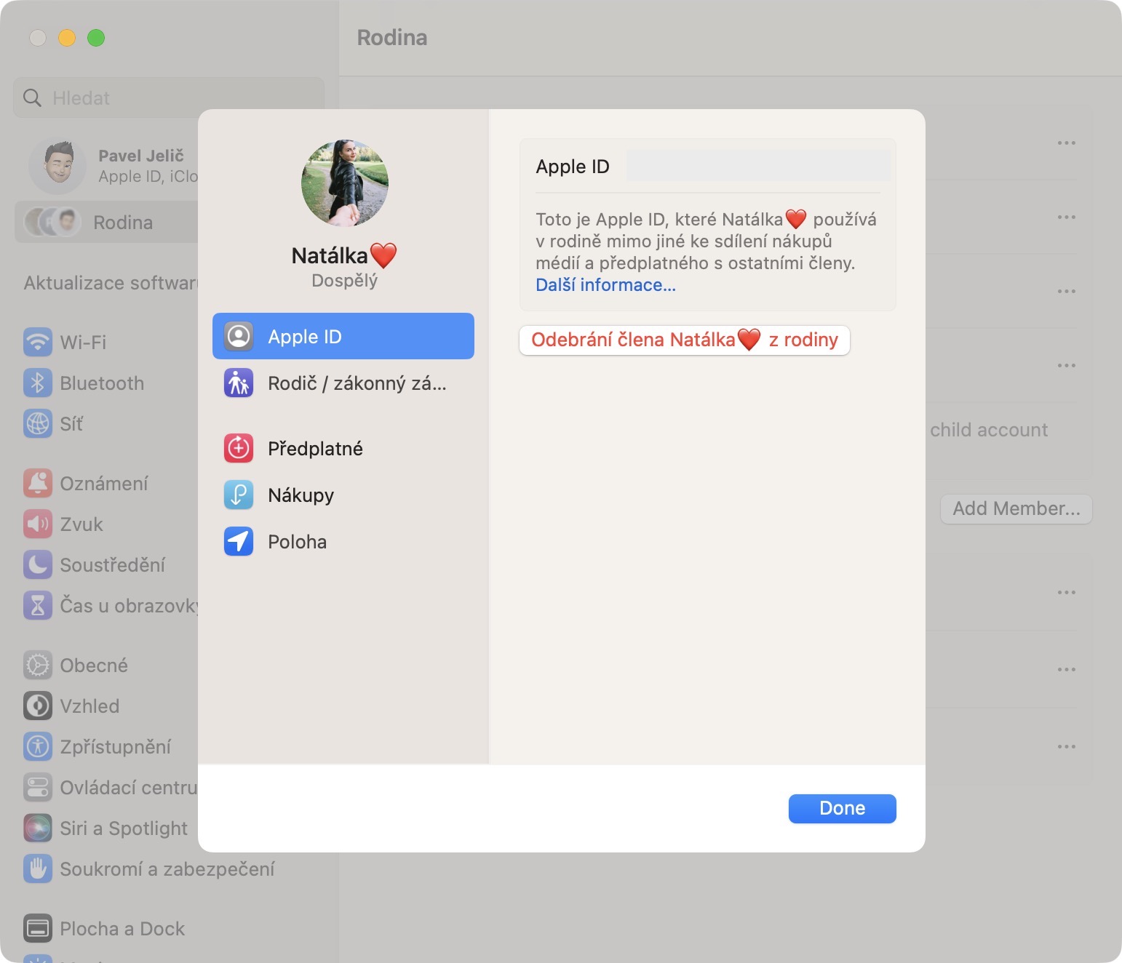Click the Rodina window title
Image resolution: width=1122 pixels, height=963 pixels.
pyautogui.click(x=392, y=38)
